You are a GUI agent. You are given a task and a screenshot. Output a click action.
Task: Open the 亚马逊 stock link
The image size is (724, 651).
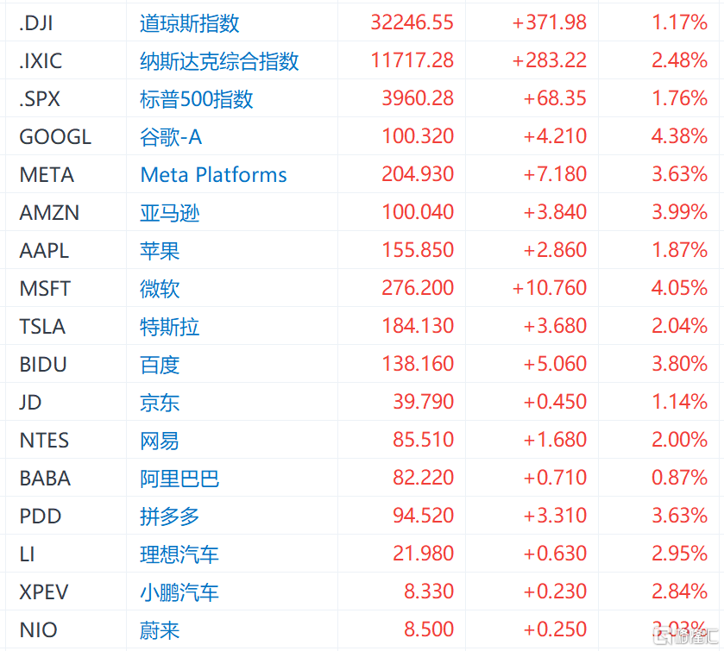click(169, 213)
